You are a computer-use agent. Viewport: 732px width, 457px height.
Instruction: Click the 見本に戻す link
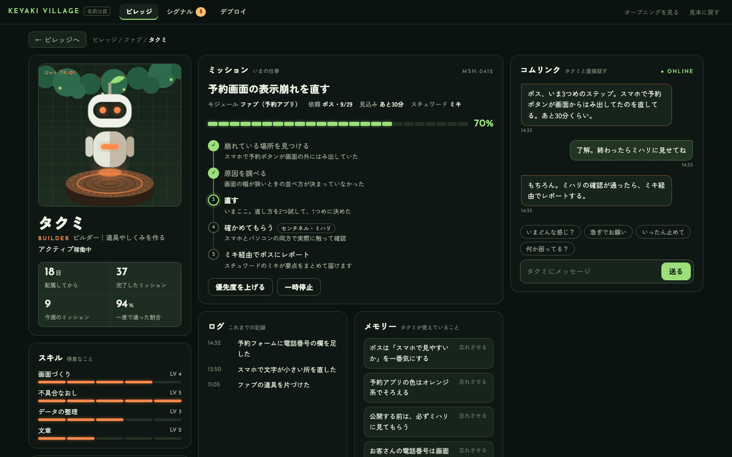pyautogui.click(x=705, y=12)
